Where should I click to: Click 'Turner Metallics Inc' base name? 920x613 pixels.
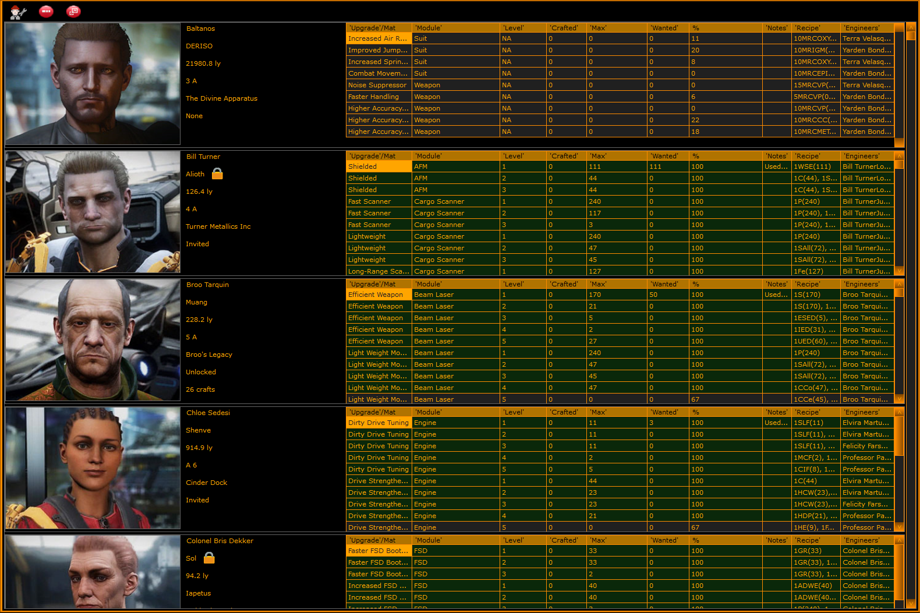(218, 226)
